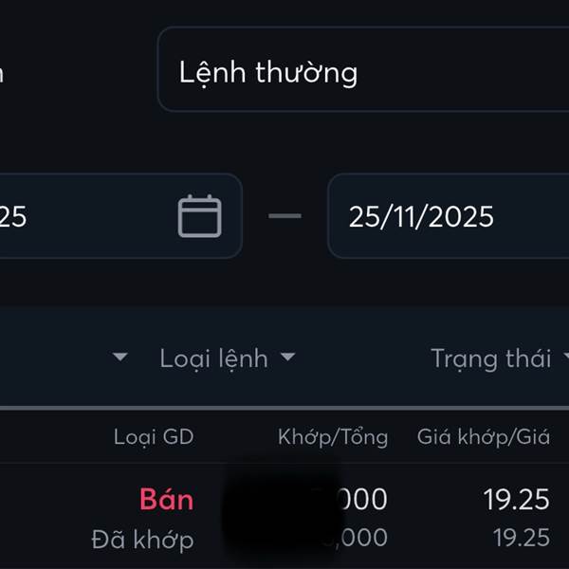The image size is (569, 569).
Task: Click the gray total quantity ending in ,000
Action: click(x=362, y=538)
